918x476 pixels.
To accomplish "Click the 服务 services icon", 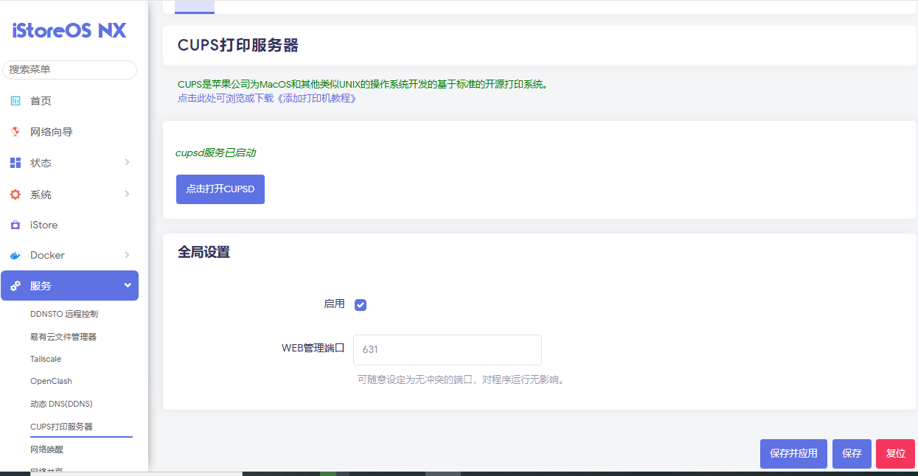I will point(16,285).
